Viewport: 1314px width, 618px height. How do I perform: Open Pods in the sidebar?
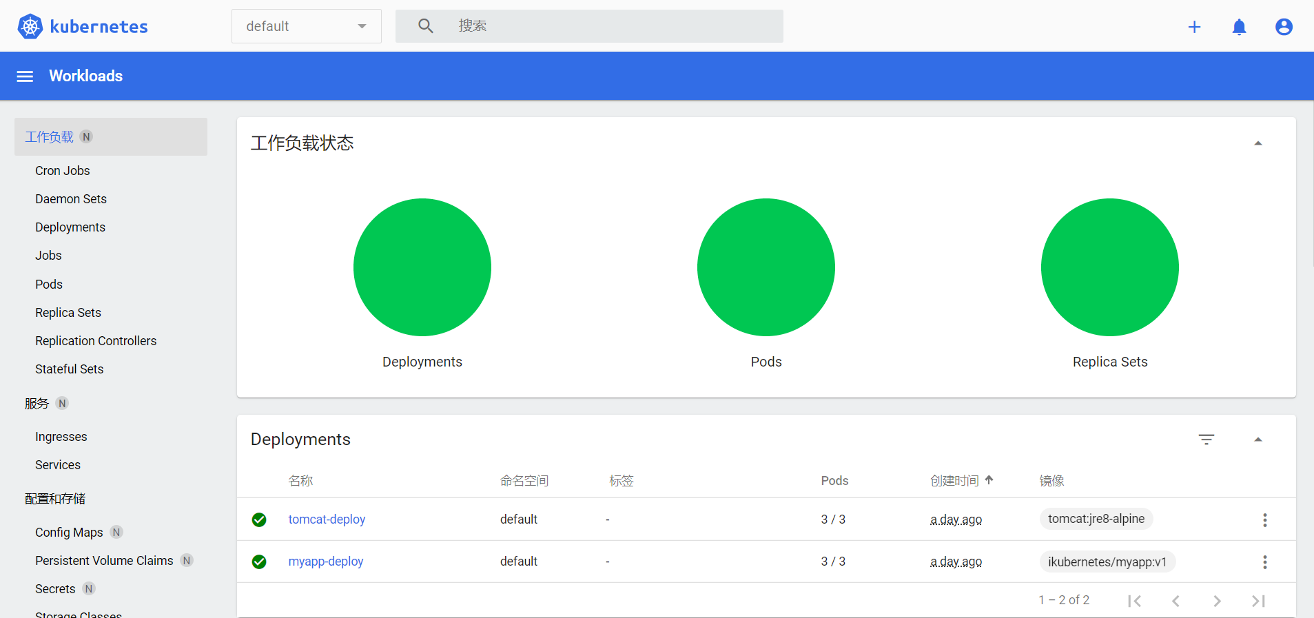pos(49,285)
